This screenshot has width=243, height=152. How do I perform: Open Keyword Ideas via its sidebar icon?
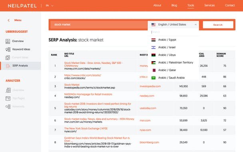(x=8, y=49)
